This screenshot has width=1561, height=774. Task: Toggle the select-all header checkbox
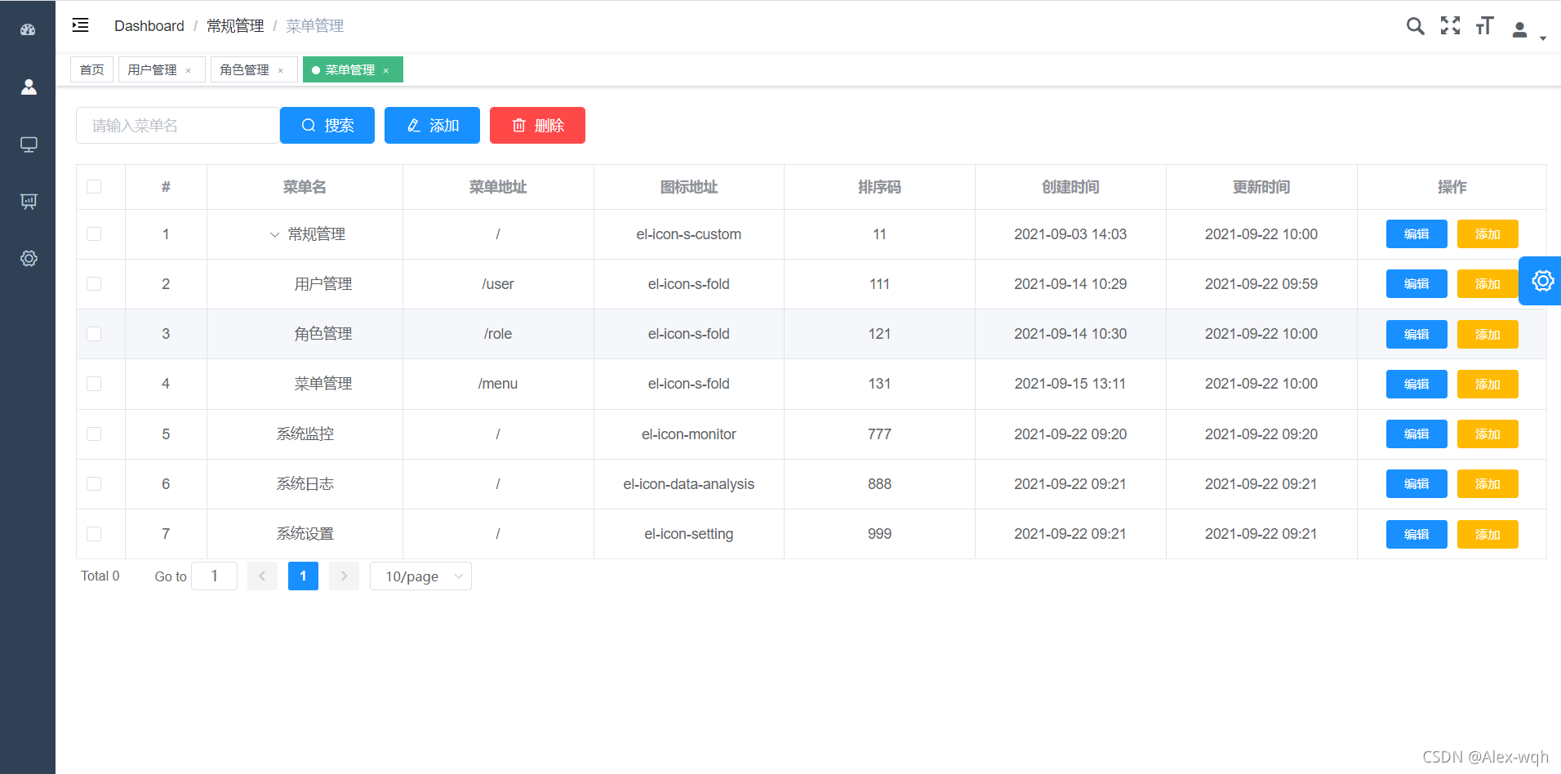pos(94,187)
